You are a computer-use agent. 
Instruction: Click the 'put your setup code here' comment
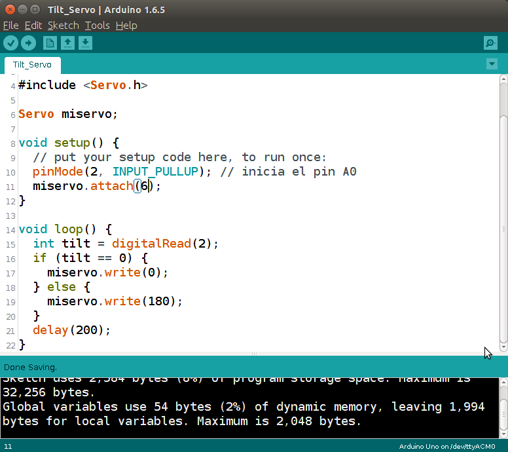click(179, 157)
